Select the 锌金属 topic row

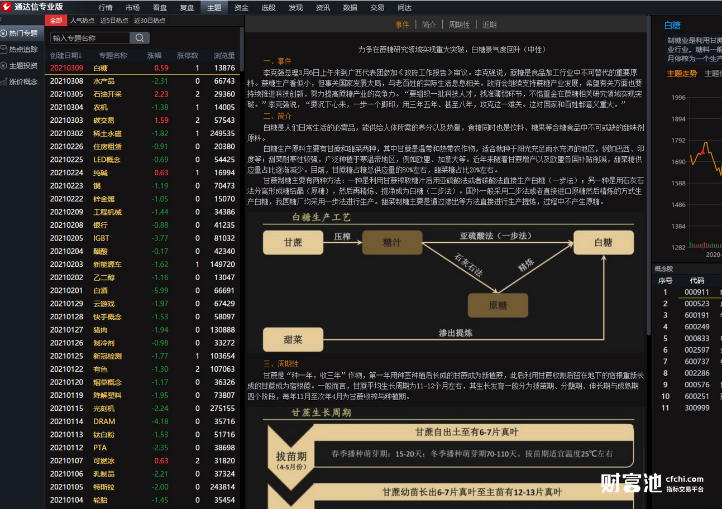coord(142,199)
